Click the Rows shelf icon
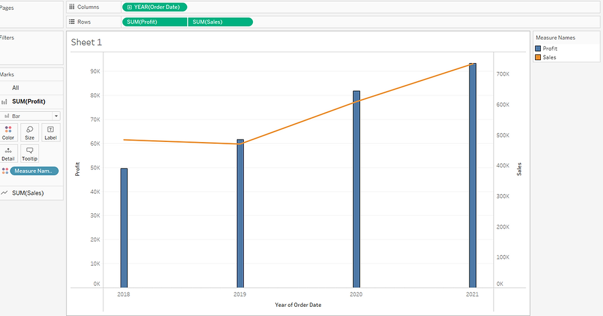 [72, 22]
